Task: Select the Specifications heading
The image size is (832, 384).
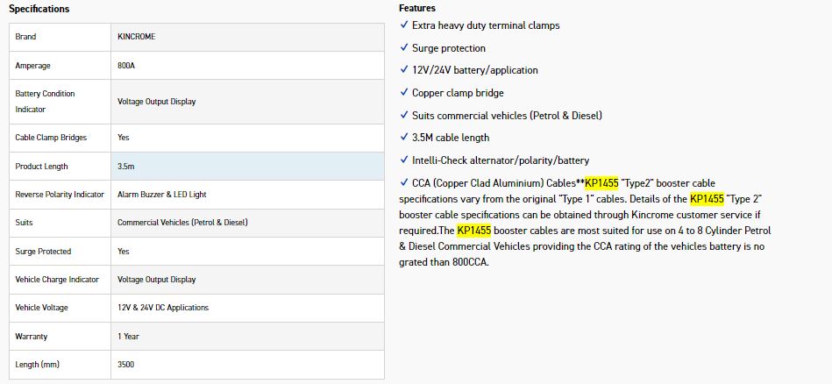Action: 39,9
